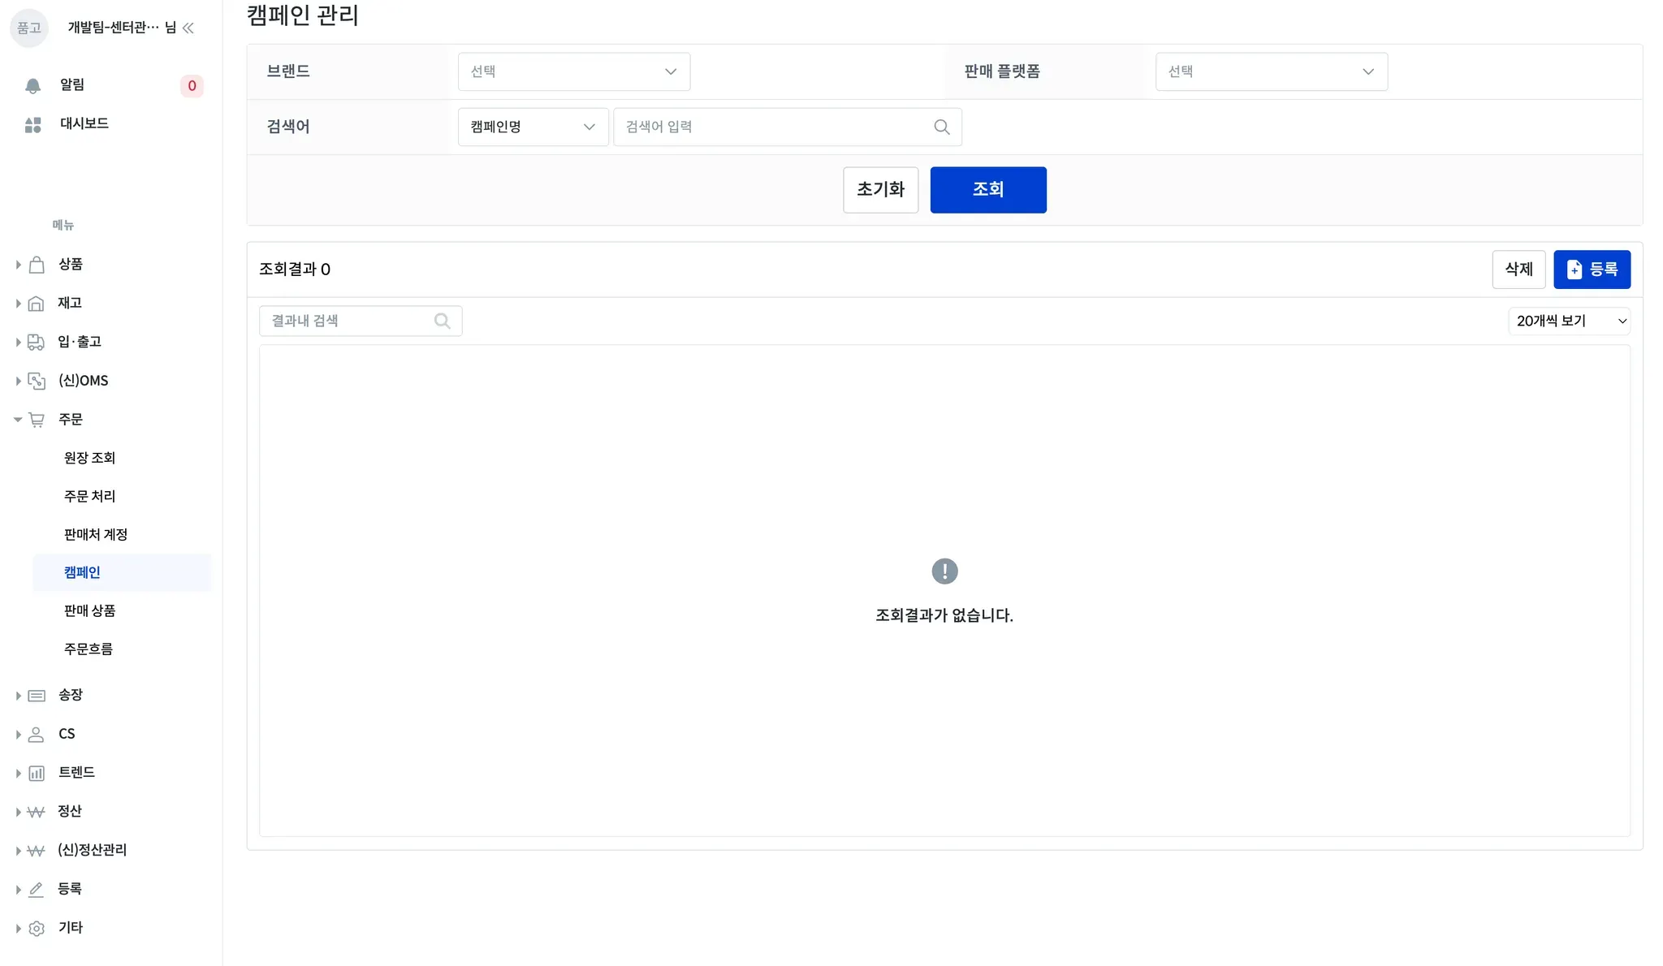Image resolution: width=1663 pixels, height=966 pixels.
Task: Collapse the 주문 menu tree
Action: tap(18, 420)
